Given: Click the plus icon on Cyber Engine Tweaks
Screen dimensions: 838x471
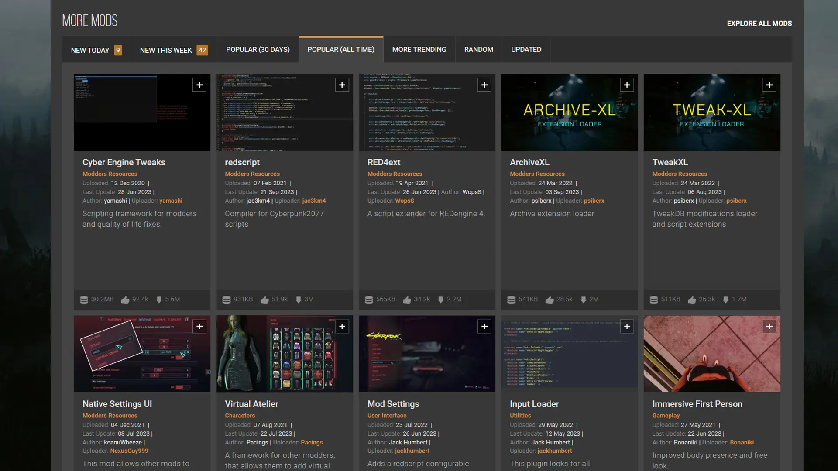Looking at the screenshot, I should pyautogui.click(x=199, y=85).
